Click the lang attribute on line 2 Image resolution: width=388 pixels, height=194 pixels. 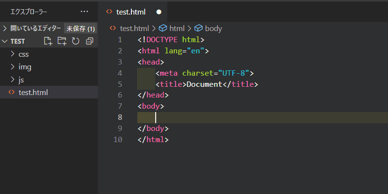pos(174,51)
